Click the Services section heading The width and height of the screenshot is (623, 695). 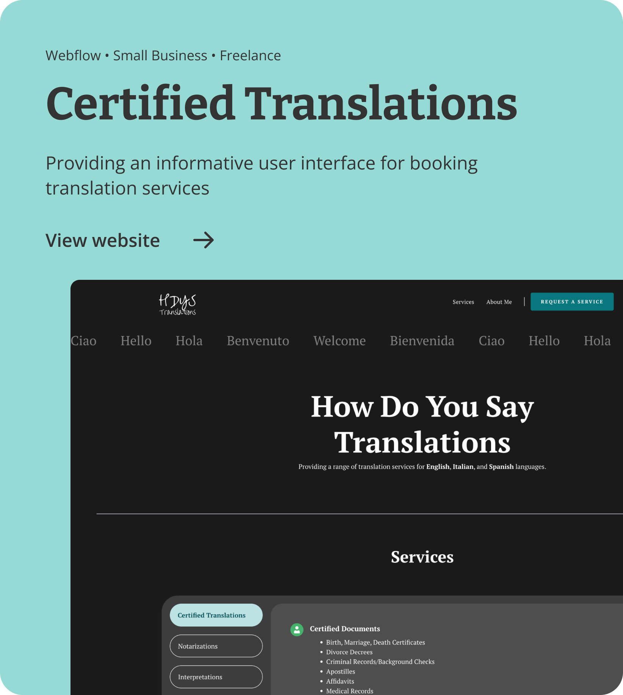[422, 557]
